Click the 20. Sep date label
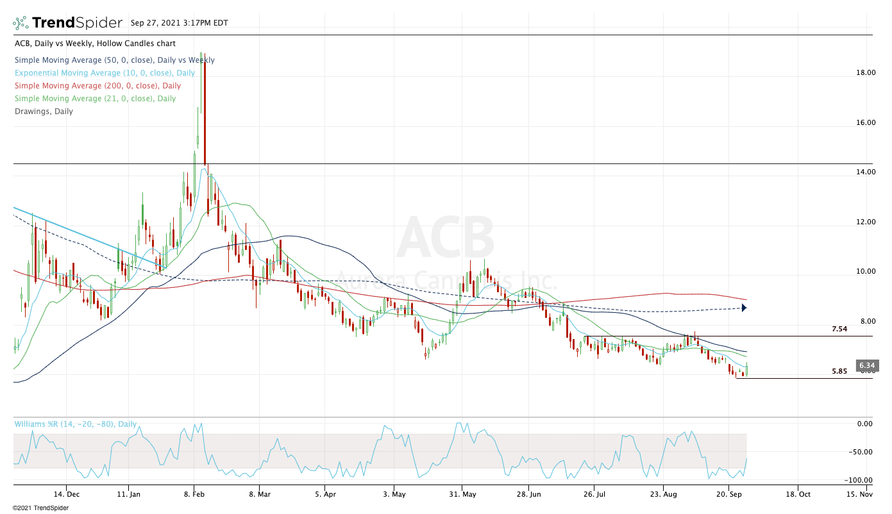The image size is (892, 514). (x=730, y=495)
